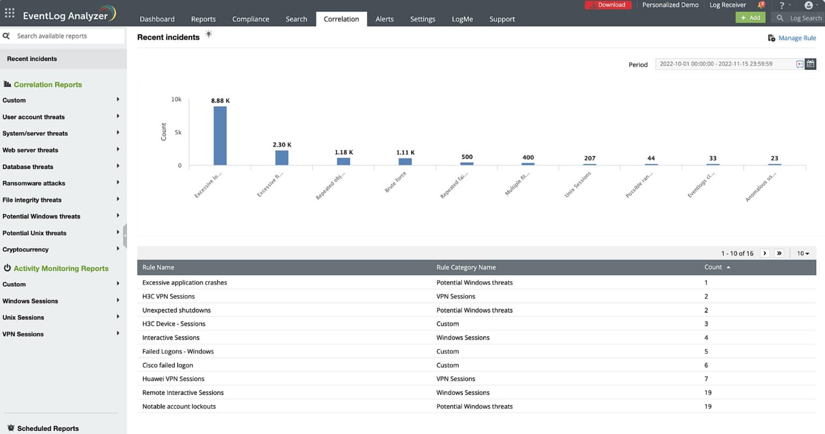This screenshot has width=825, height=434.
Task: Click the Count column sort arrow
Action: pos(728,267)
